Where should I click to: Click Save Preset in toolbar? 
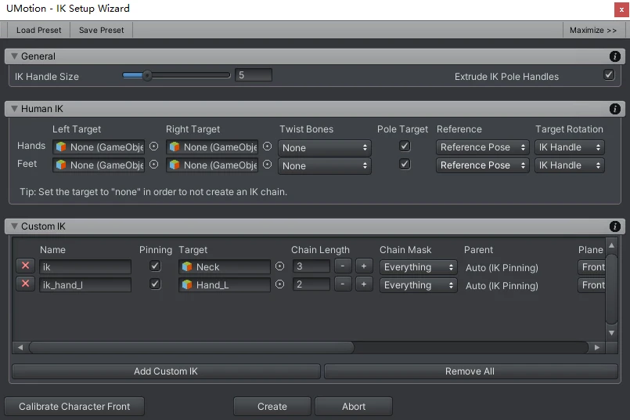(x=101, y=31)
